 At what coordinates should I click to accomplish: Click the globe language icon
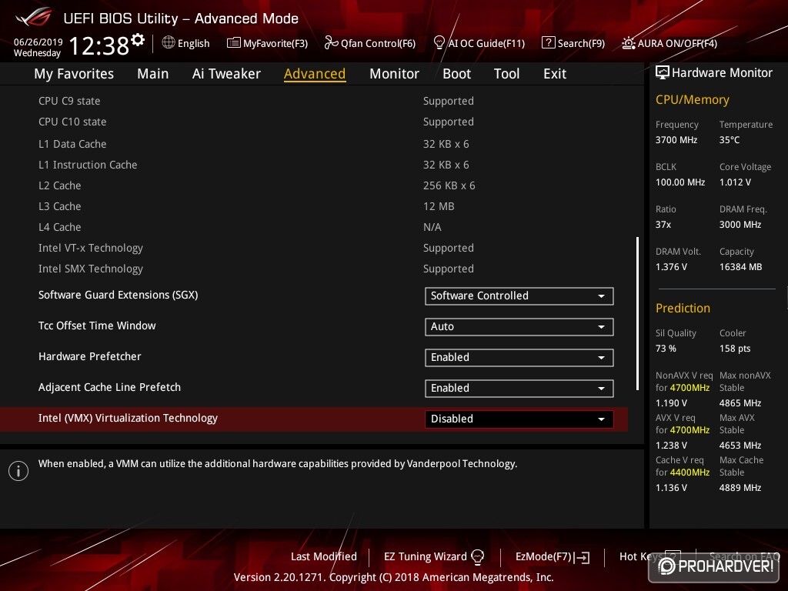click(169, 43)
